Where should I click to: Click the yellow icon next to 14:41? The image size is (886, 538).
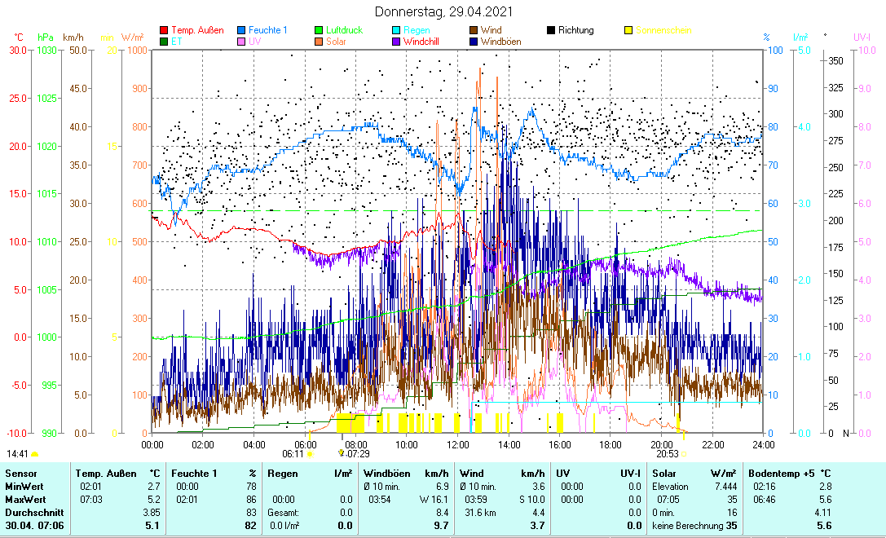(35, 453)
